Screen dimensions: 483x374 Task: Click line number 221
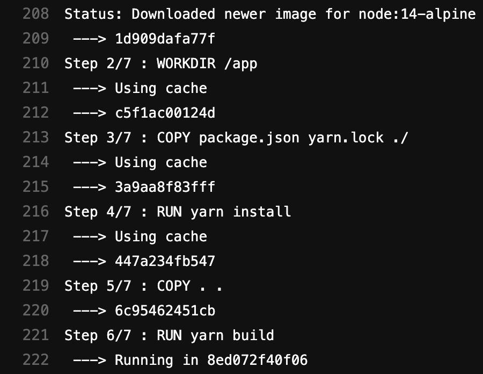[x=35, y=335]
